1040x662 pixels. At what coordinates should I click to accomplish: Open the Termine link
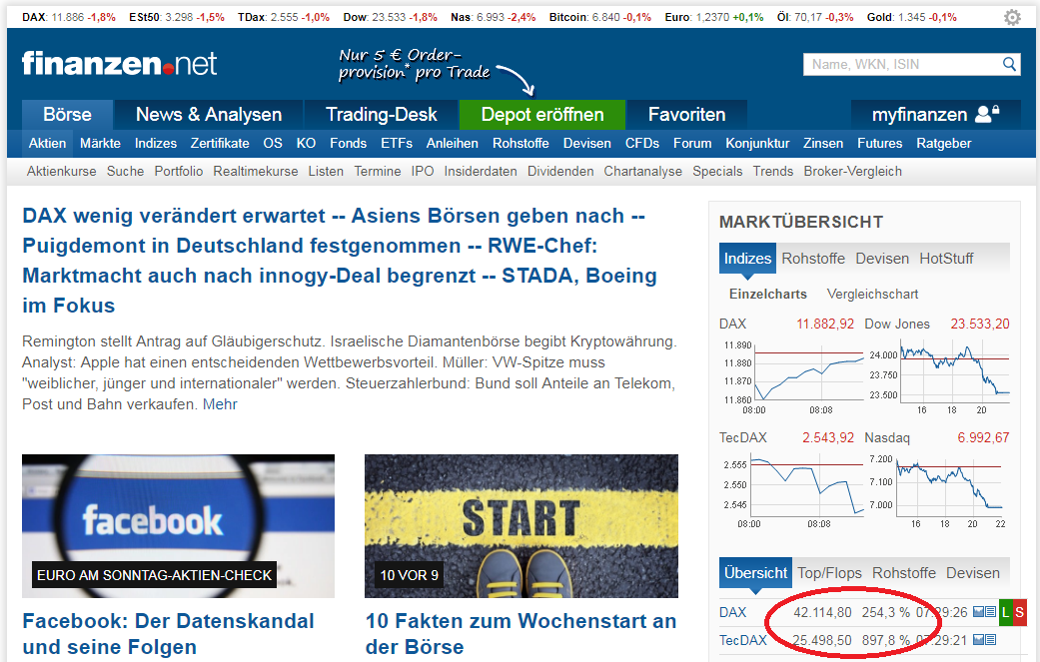click(378, 171)
